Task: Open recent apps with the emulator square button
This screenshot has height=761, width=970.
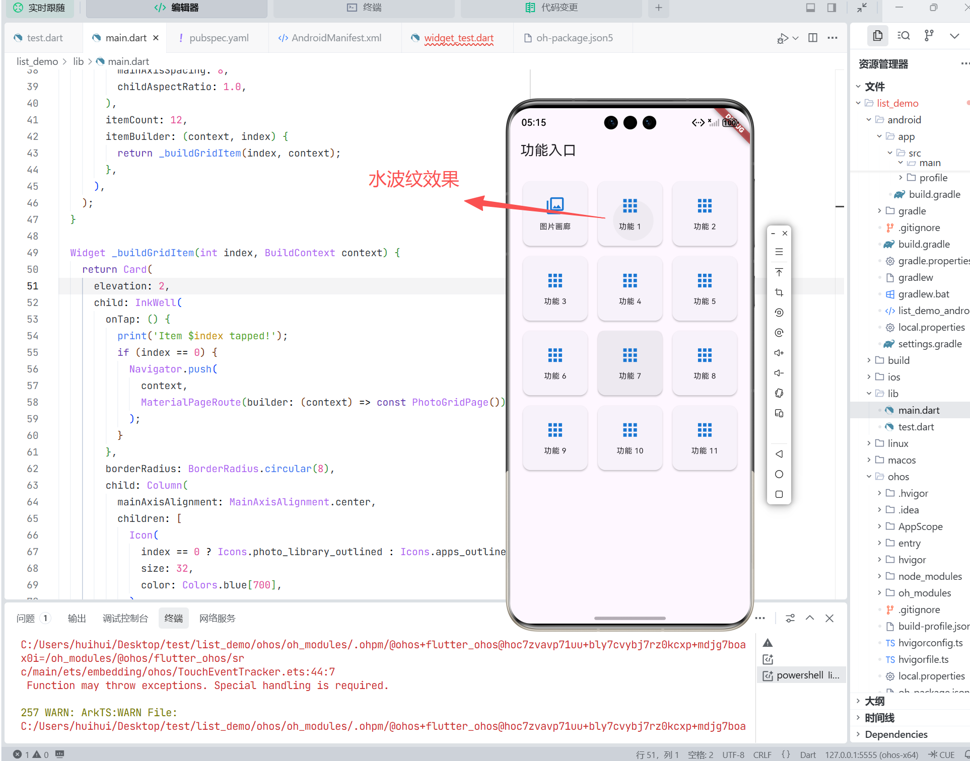Action: point(779,494)
